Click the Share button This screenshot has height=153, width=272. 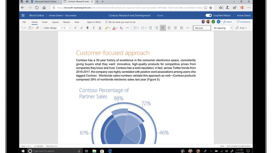(x=228, y=22)
